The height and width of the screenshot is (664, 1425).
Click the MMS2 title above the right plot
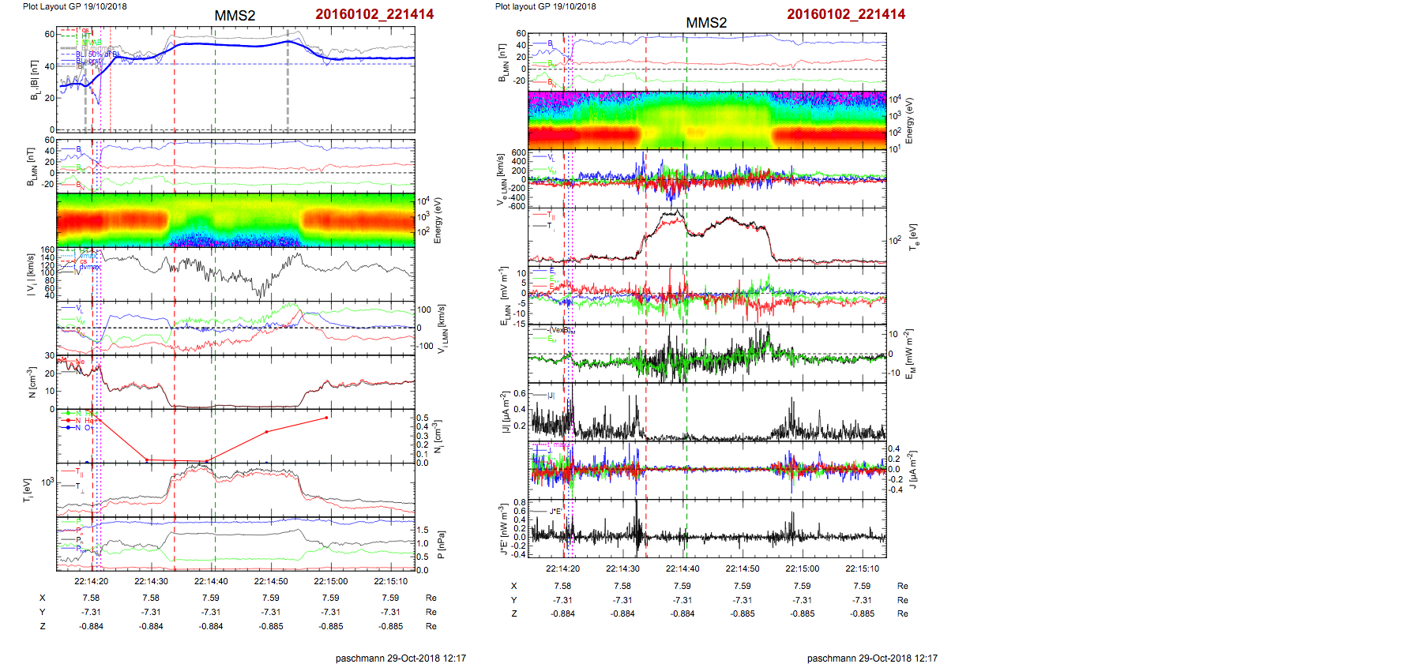[x=705, y=23]
